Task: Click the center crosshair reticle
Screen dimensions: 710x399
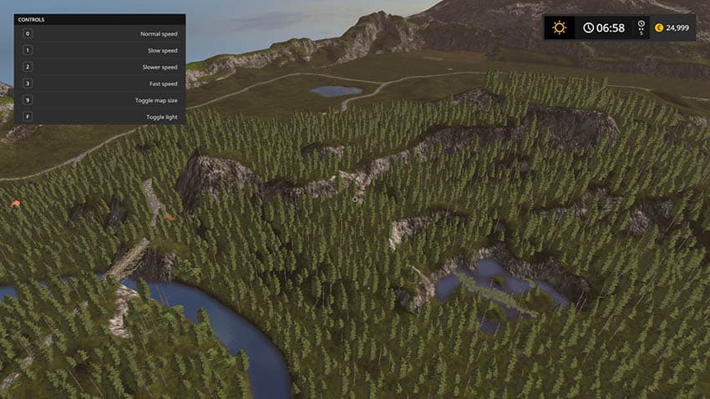Action: [355, 199]
